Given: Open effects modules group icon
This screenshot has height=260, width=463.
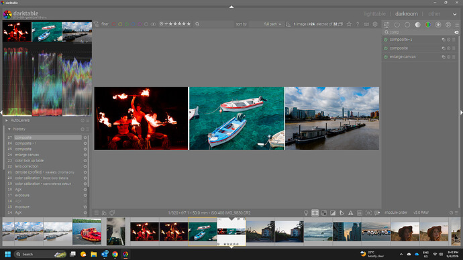Looking at the screenshot, I should pyautogui.click(x=448, y=25).
